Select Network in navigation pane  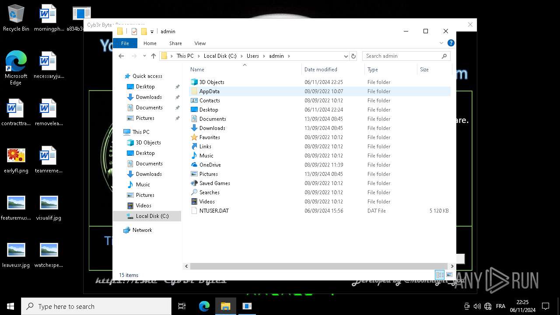(142, 230)
